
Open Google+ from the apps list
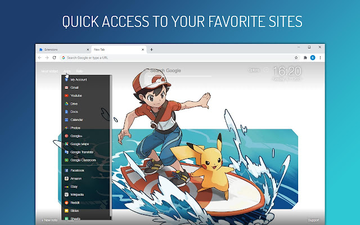coord(74,136)
